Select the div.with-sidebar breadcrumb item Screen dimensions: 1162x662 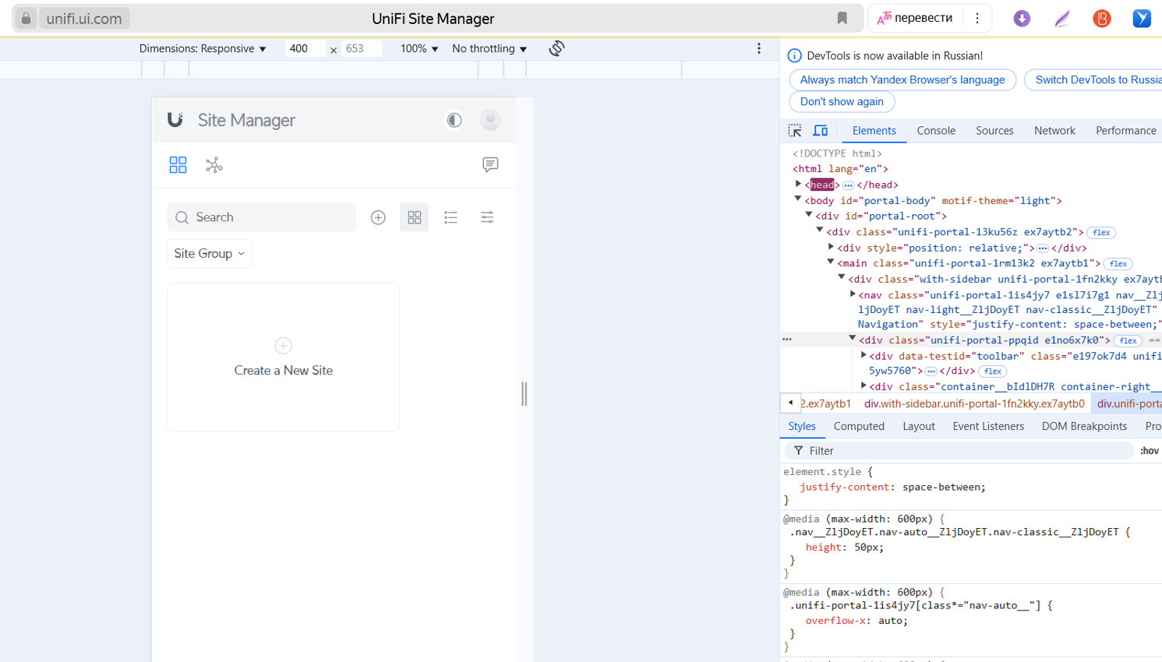(974, 403)
